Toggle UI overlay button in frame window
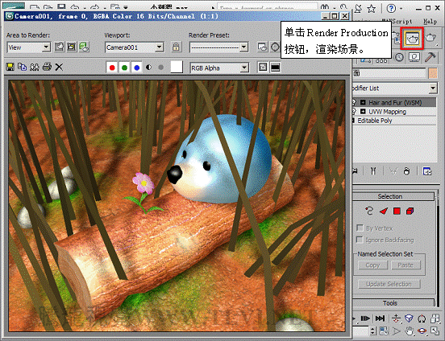Image resolution: width=445 pixels, height=341 pixels. [x=263, y=67]
